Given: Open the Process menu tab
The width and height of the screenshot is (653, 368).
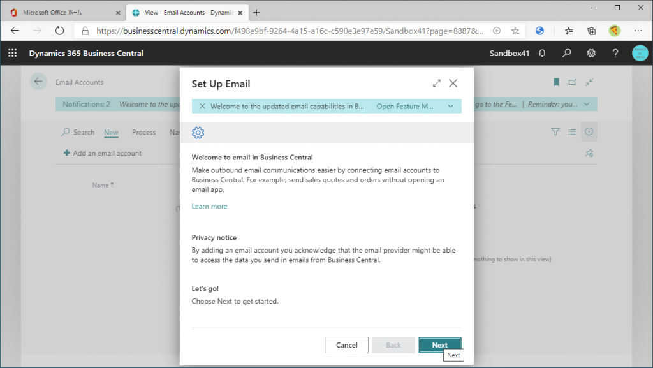Looking at the screenshot, I should pos(143,133).
